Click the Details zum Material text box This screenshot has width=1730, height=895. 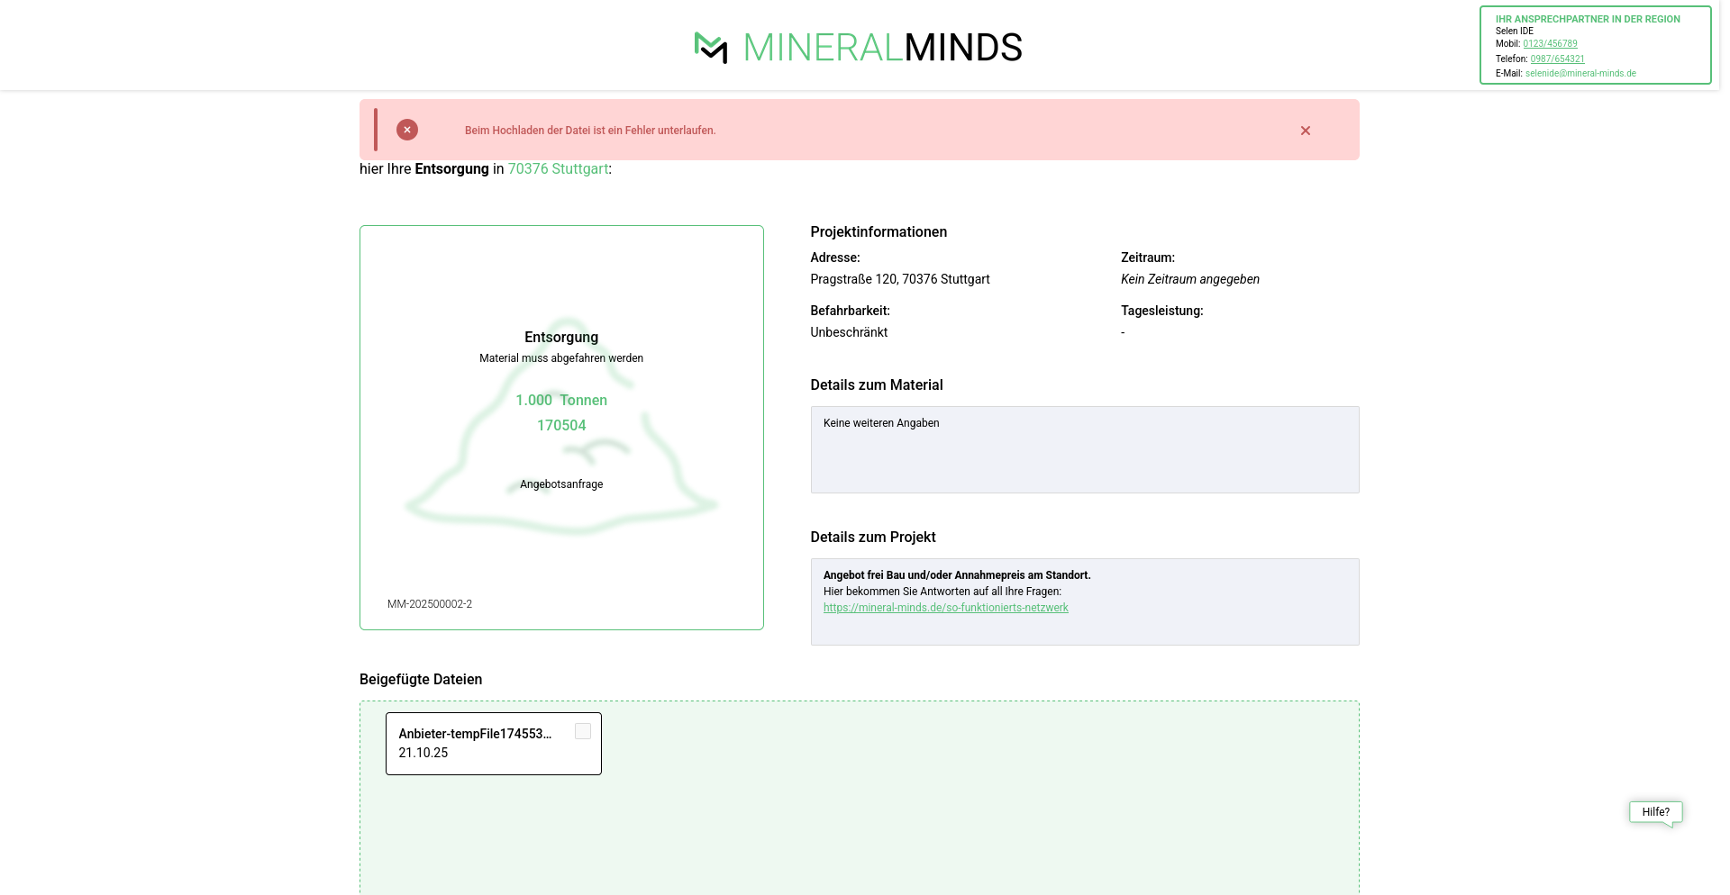pyautogui.click(x=1084, y=450)
